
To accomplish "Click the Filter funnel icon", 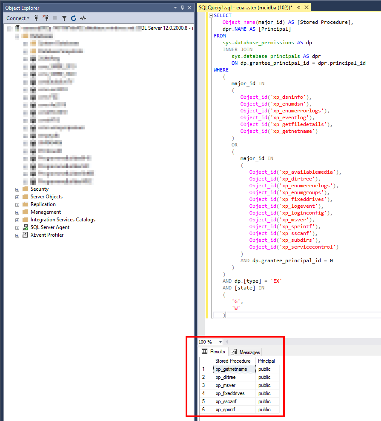I will click(x=64, y=18).
